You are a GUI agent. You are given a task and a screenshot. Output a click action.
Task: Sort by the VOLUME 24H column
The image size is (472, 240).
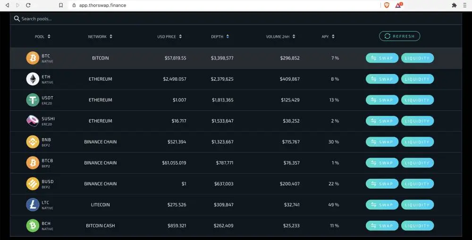pyautogui.click(x=280, y=36)
